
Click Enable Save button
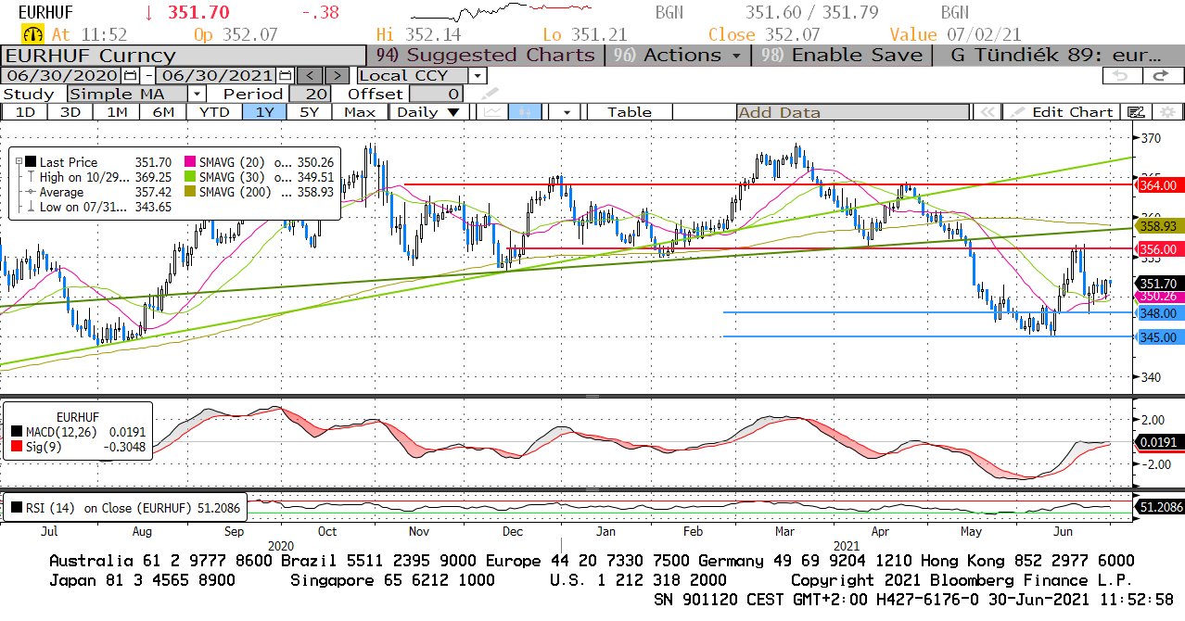pyautogui.click(x=843, y=55)
